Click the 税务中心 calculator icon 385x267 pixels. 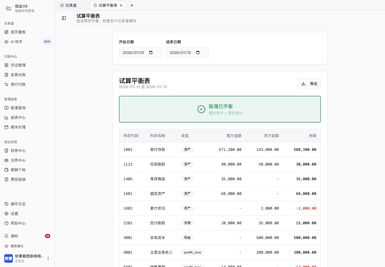click(x=6, y=151)
